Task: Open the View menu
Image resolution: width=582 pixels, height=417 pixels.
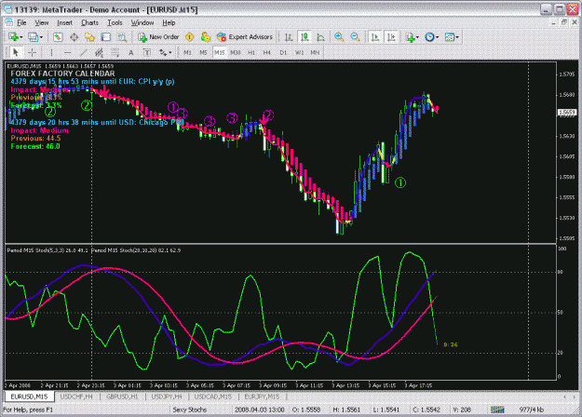Action: [x=42, y=23]
